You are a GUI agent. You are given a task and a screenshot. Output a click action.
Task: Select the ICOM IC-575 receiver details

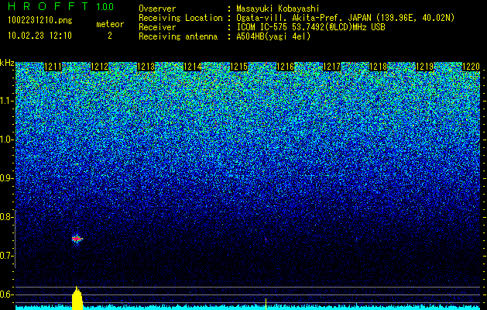coord(310,27)
